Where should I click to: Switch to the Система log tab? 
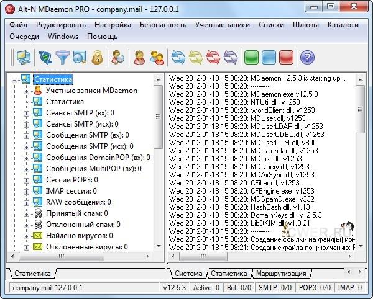coord(188,274)
